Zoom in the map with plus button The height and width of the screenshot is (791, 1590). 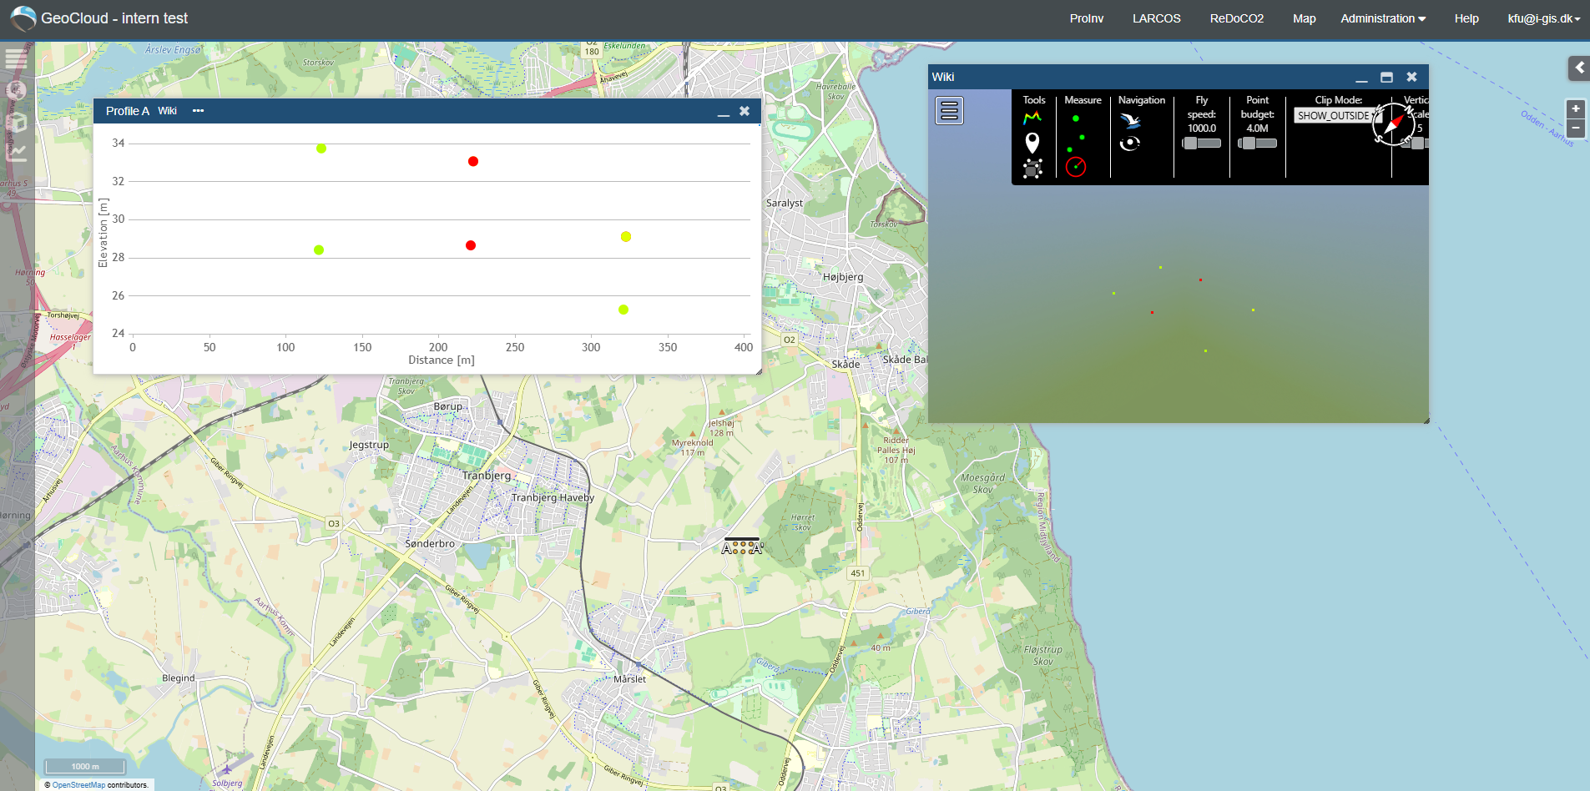pos(1576,108)
